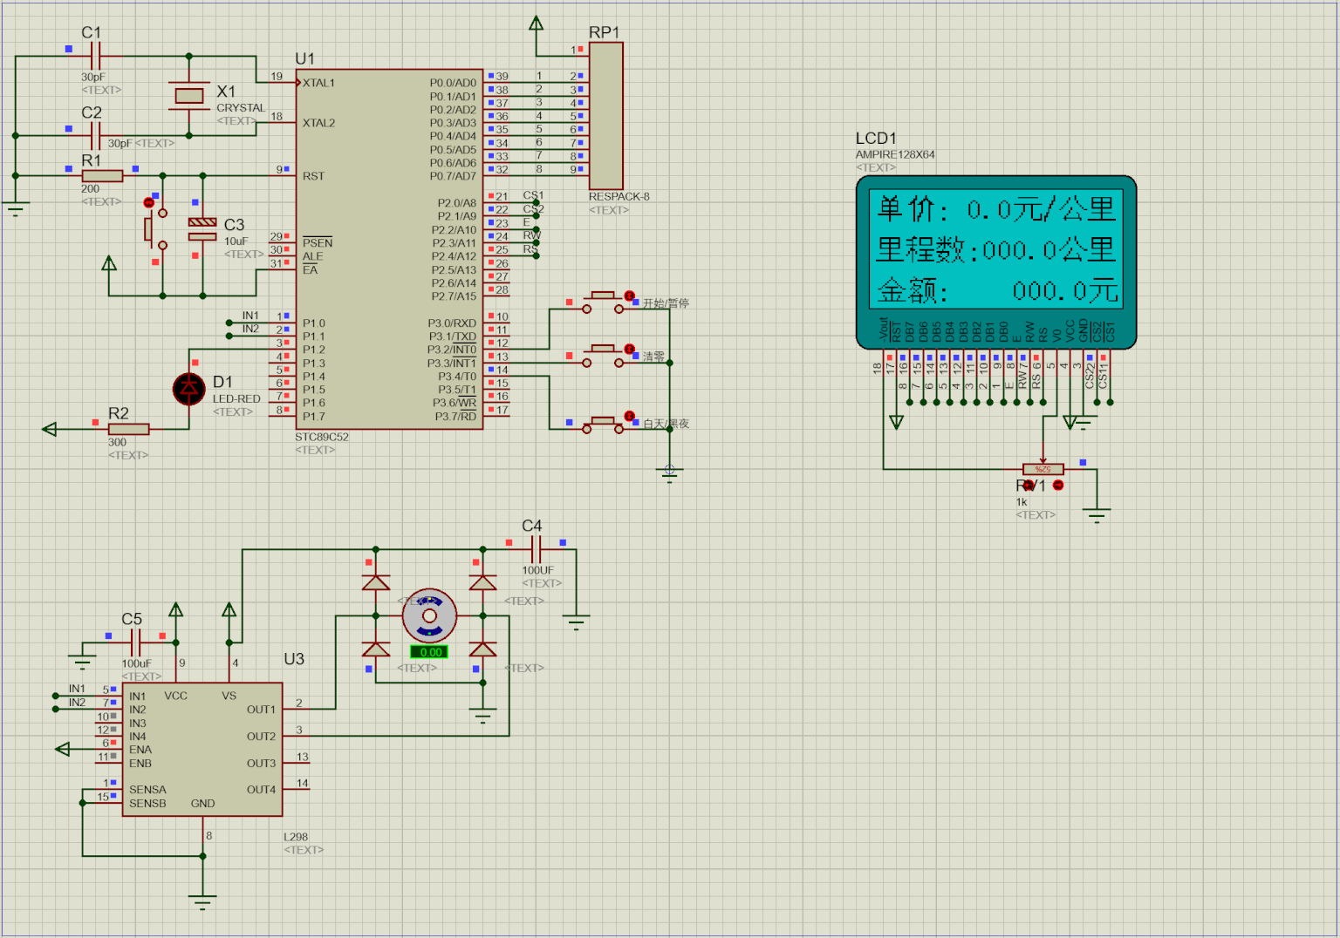Image resolution: width=1340 pixels, height=938 pixels.
Task: Select the upper-left diode beside the motor
Action: (376, 582)
